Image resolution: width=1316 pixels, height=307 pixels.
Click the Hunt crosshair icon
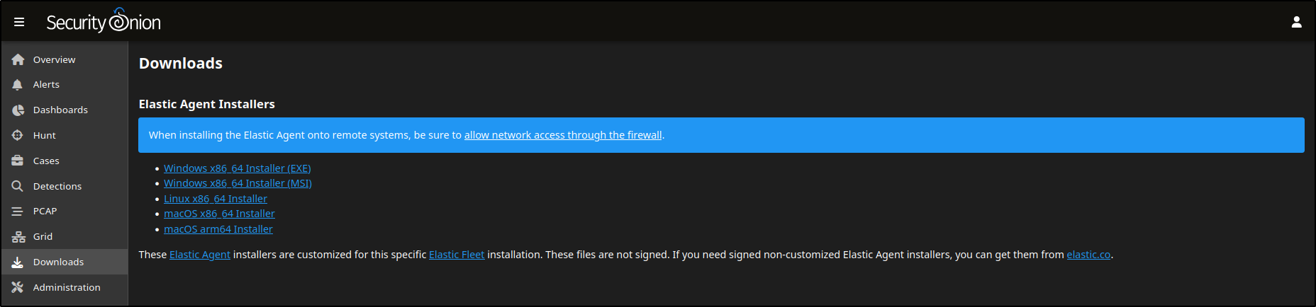coord(18,135)
